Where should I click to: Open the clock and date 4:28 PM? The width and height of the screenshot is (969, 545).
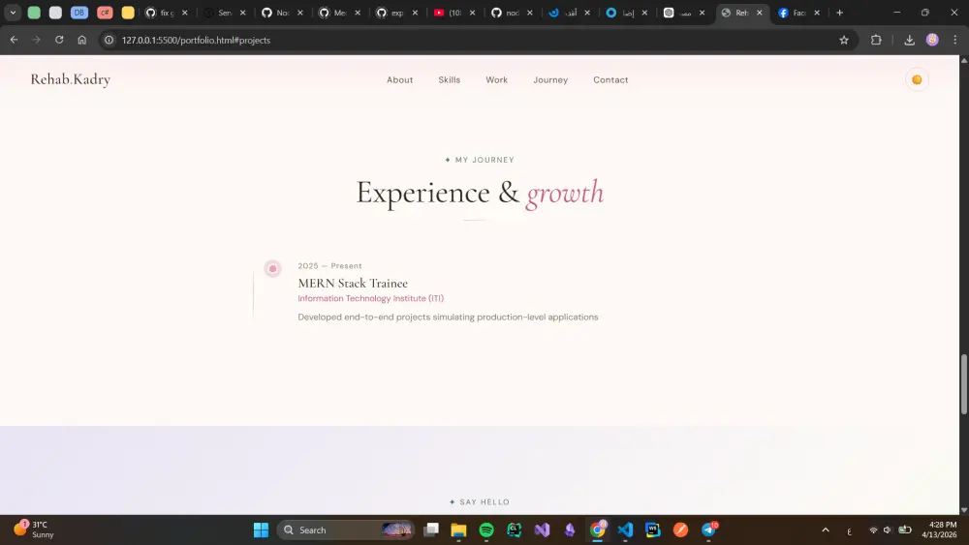[939, 530]
